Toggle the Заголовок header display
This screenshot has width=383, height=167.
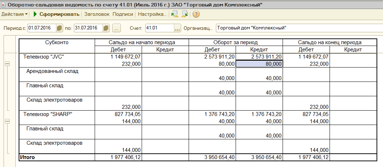96,14
